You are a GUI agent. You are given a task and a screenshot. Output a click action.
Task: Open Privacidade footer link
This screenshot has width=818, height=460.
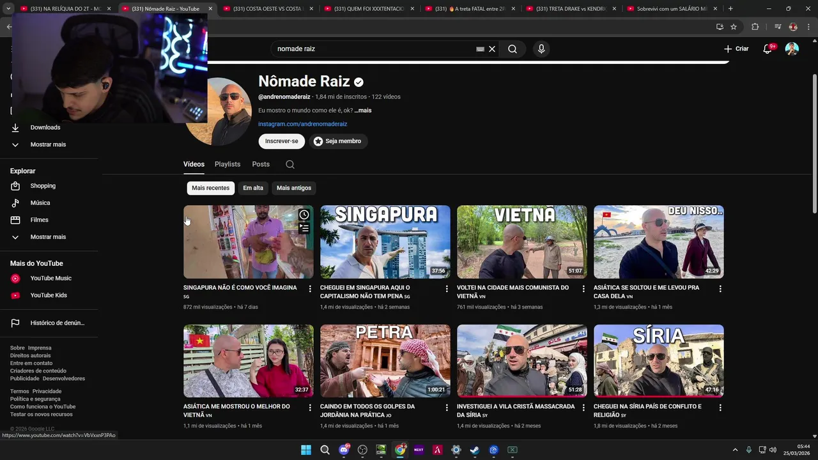pyautogui.click(x=47, y=391)
